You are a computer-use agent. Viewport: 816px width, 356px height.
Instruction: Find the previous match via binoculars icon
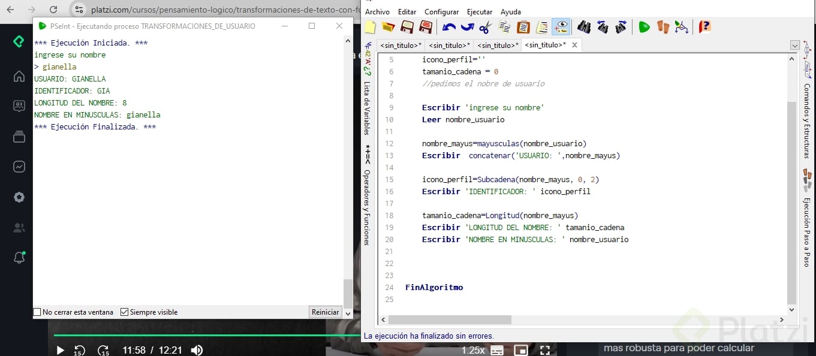point(602,27)
